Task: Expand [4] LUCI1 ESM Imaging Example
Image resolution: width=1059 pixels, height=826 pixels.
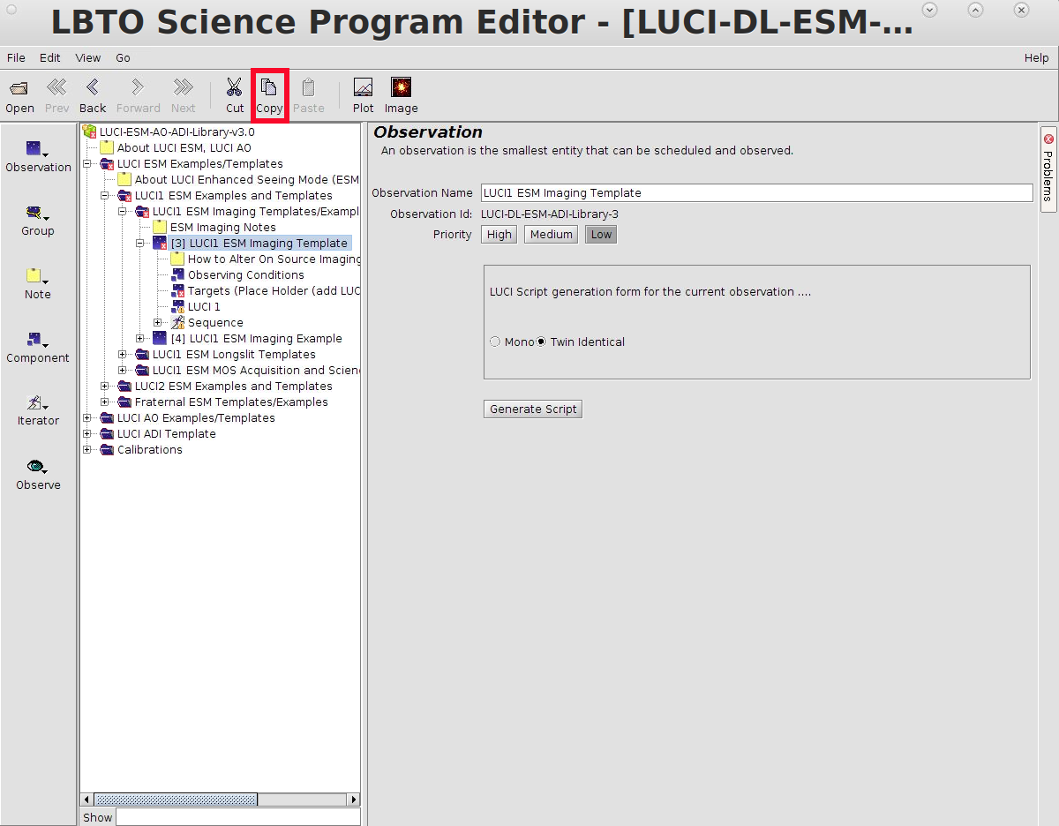Action: [140, 338]
